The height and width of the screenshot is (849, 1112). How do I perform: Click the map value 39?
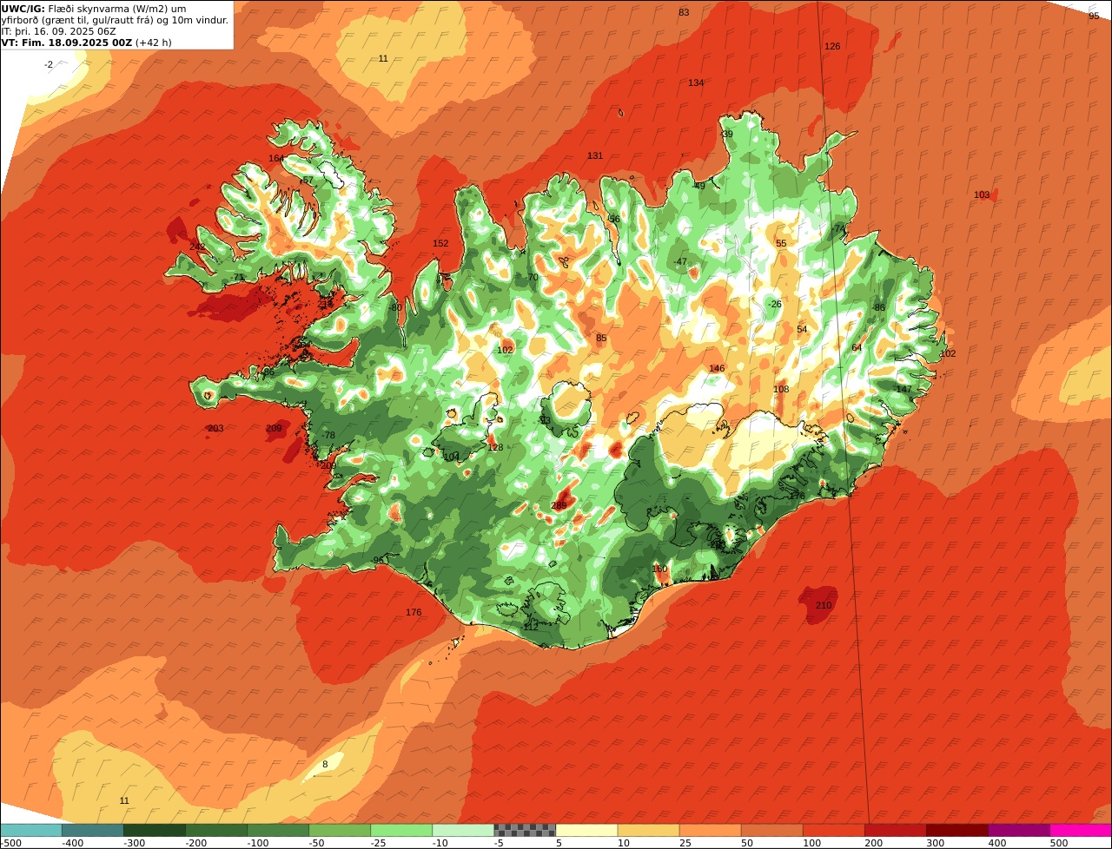tap(728, 134)
